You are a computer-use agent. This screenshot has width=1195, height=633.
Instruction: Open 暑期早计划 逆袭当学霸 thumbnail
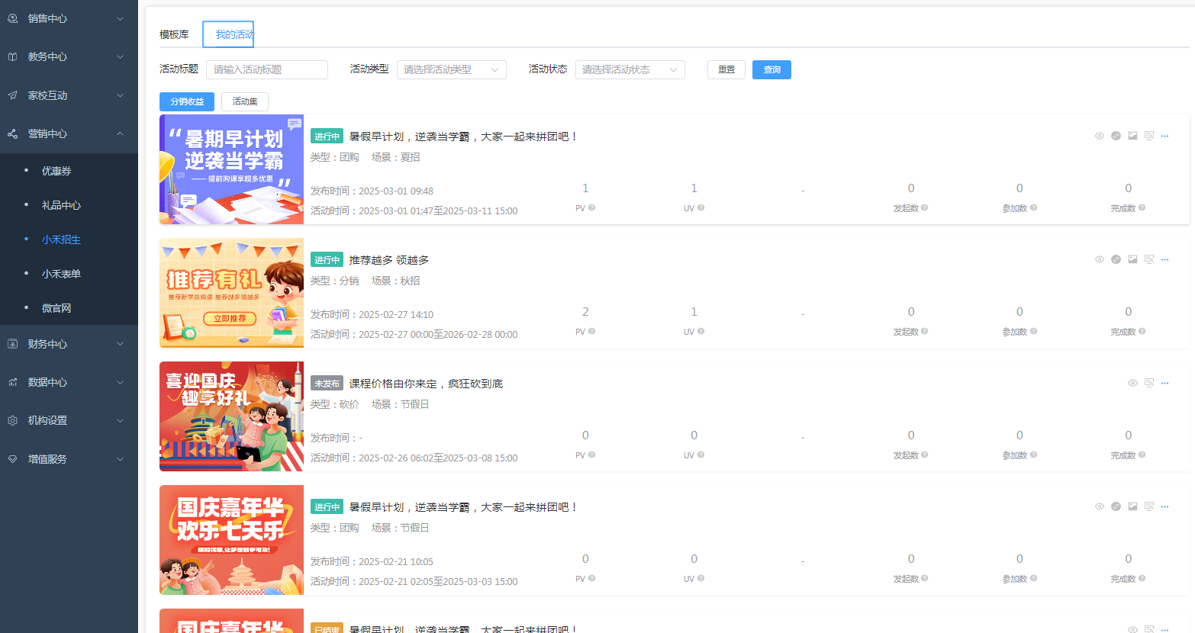pos(231,169)
